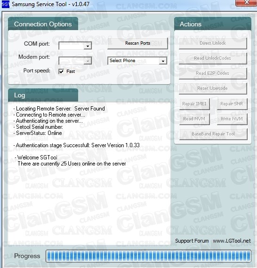Click the Write NVM button

click(232, 119)
